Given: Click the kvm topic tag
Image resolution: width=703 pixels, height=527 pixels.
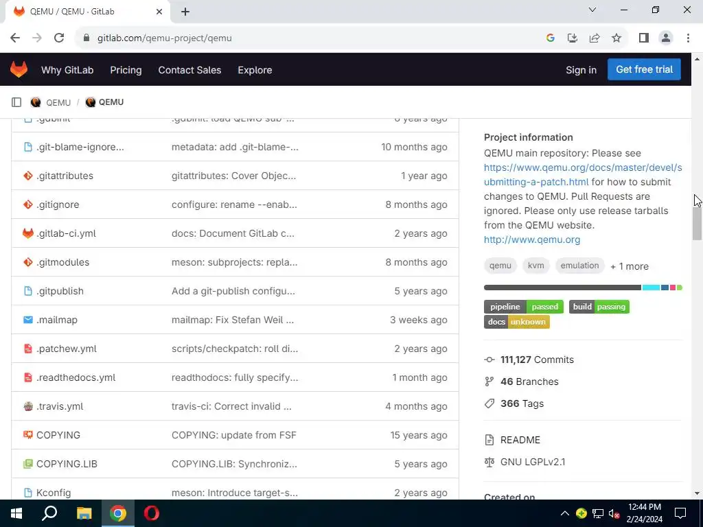Looking at the screenshot, I should 535,266.
